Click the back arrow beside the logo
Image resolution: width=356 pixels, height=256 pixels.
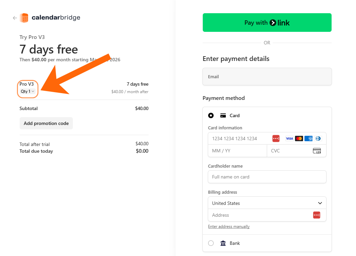point(15,18)
